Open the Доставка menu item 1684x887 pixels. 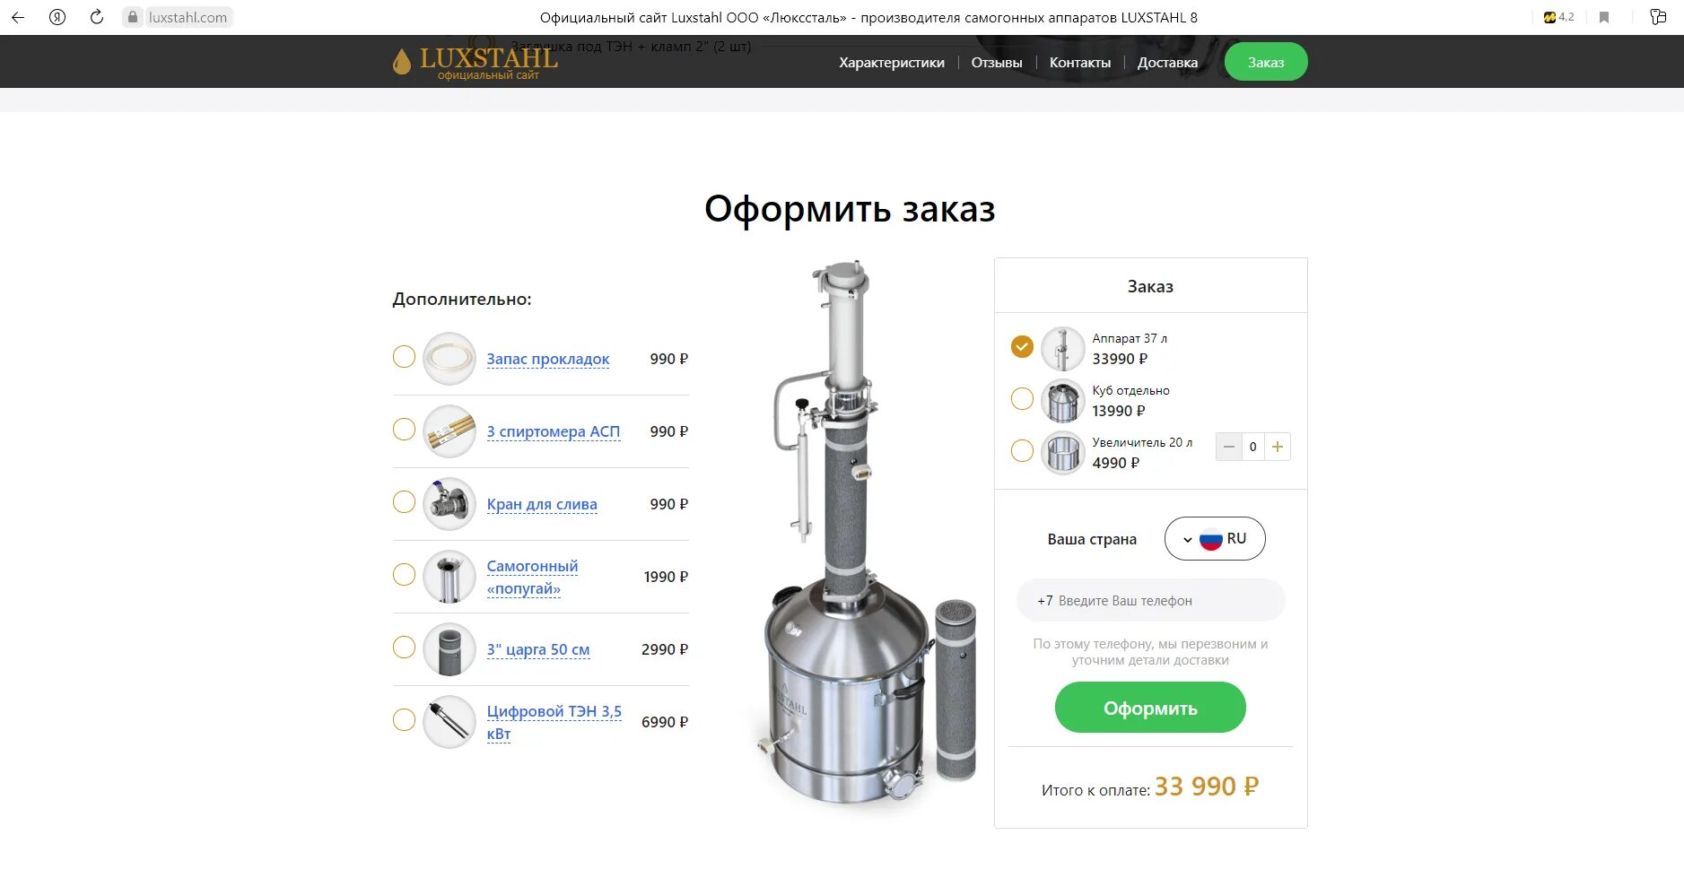[x=1167, y=63]
